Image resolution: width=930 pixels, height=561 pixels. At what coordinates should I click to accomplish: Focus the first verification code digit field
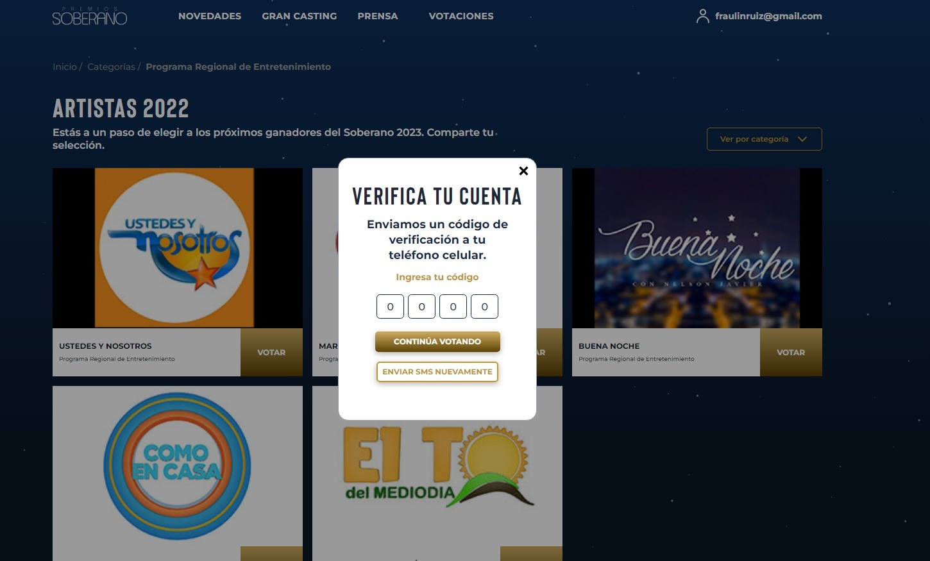390,306
